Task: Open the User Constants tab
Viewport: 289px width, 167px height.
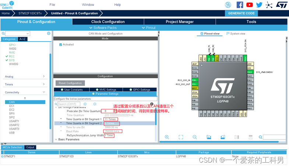Action: 72,90
